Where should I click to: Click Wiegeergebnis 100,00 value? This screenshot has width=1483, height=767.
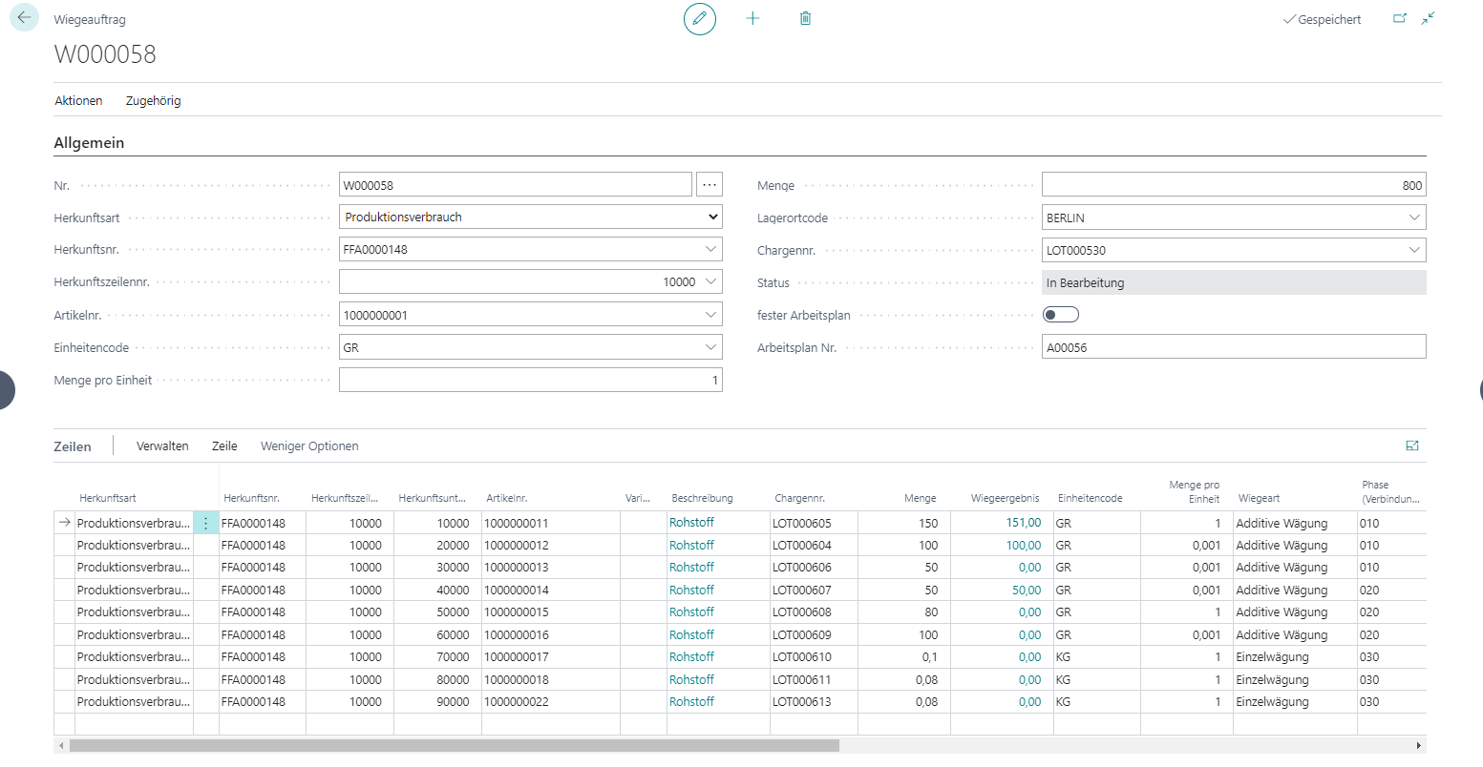coord(1023,546)
